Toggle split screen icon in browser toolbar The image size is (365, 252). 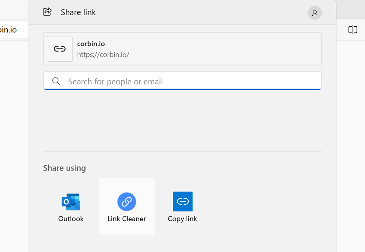[353, 30]
